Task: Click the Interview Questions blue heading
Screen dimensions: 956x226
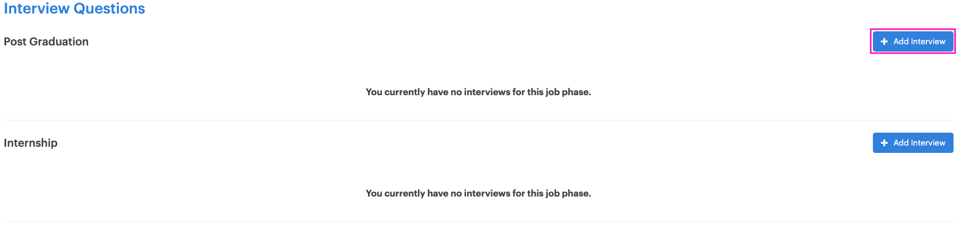Action: tap(74, 9)
